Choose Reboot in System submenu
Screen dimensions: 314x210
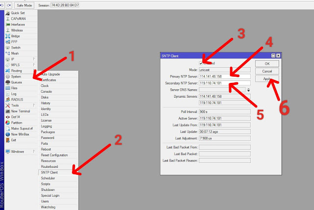(x=58, y=149)
